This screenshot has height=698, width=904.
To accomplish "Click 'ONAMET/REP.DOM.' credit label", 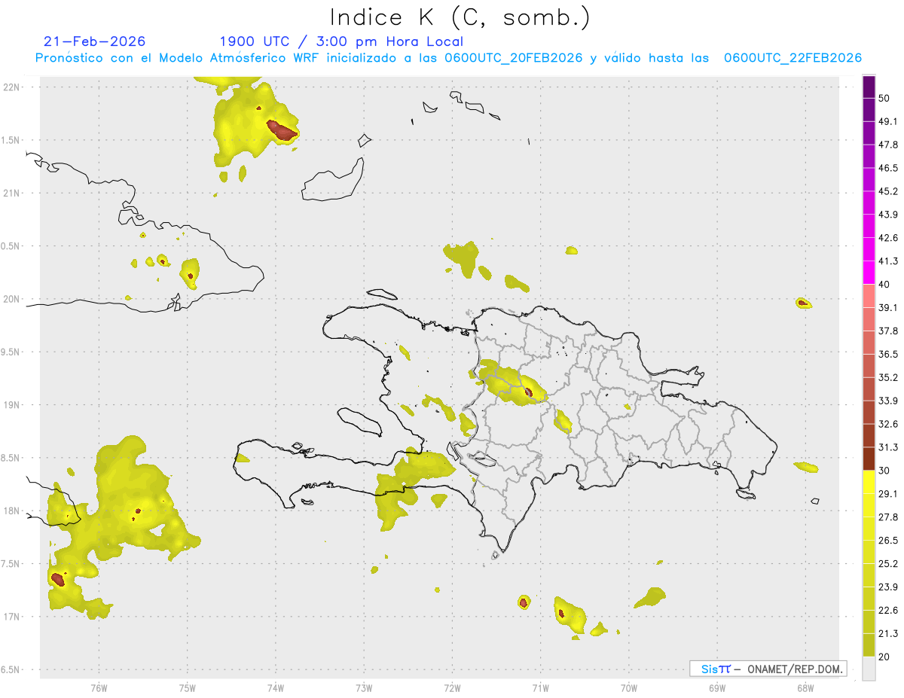I will 794,669.
